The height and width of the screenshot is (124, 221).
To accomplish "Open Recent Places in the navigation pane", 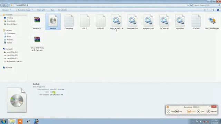I will click(12, 24).
